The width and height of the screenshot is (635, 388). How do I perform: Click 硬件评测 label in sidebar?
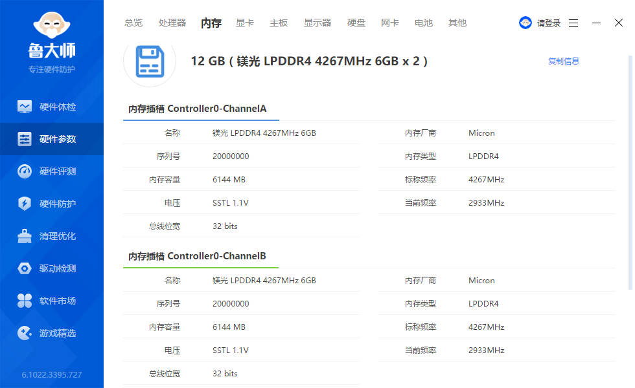(58, 171)
